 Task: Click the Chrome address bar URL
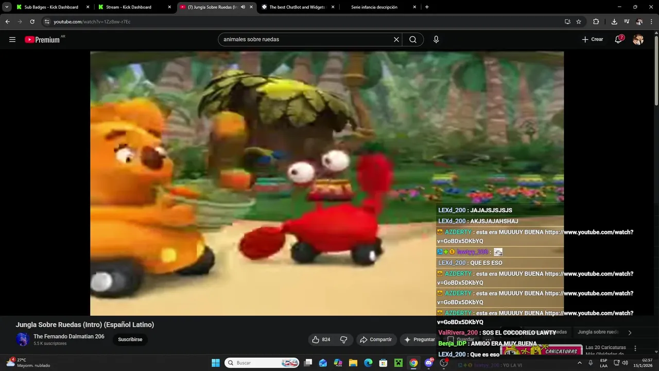(92, 22)
